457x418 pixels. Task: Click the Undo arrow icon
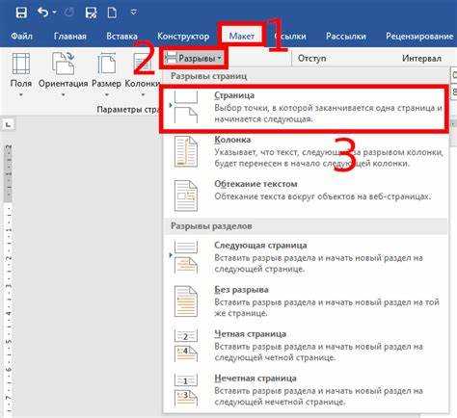point(43,13)
